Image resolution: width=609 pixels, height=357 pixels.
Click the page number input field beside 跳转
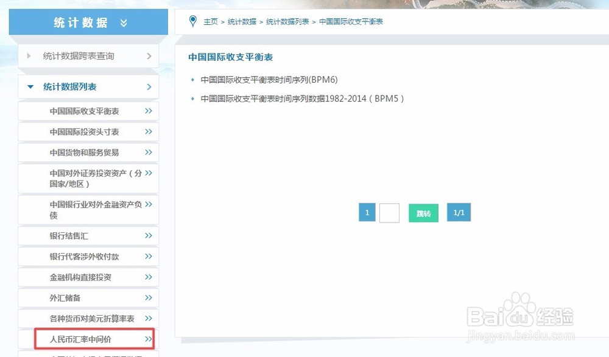[x=389, y=212]
